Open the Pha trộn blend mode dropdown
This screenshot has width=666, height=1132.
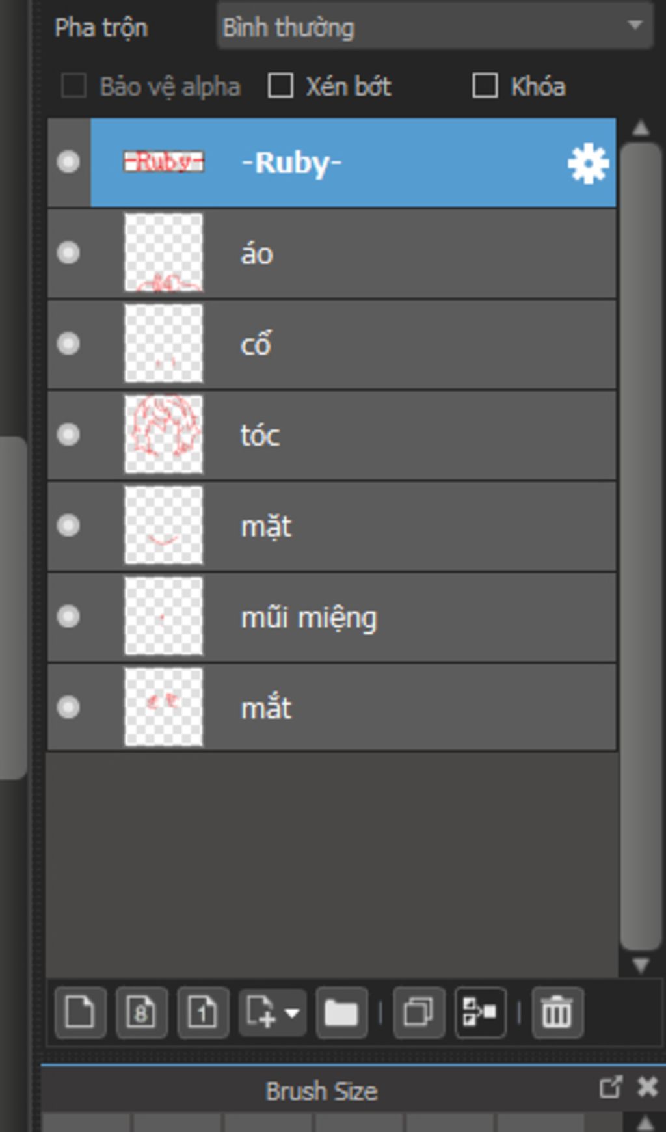(434, 27)
